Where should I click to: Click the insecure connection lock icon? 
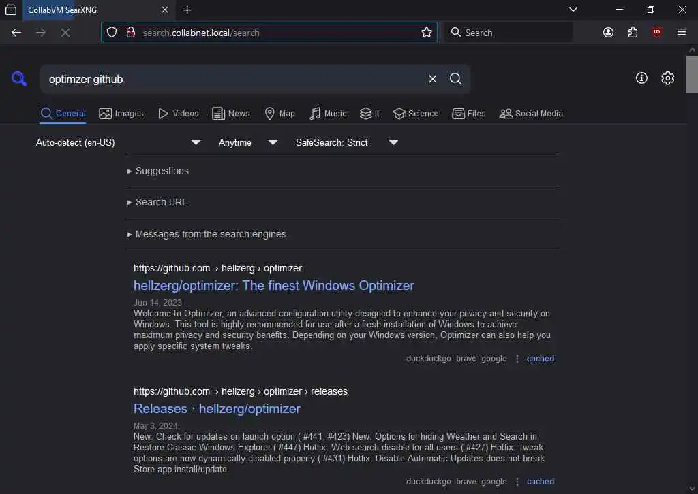point(130,33)
